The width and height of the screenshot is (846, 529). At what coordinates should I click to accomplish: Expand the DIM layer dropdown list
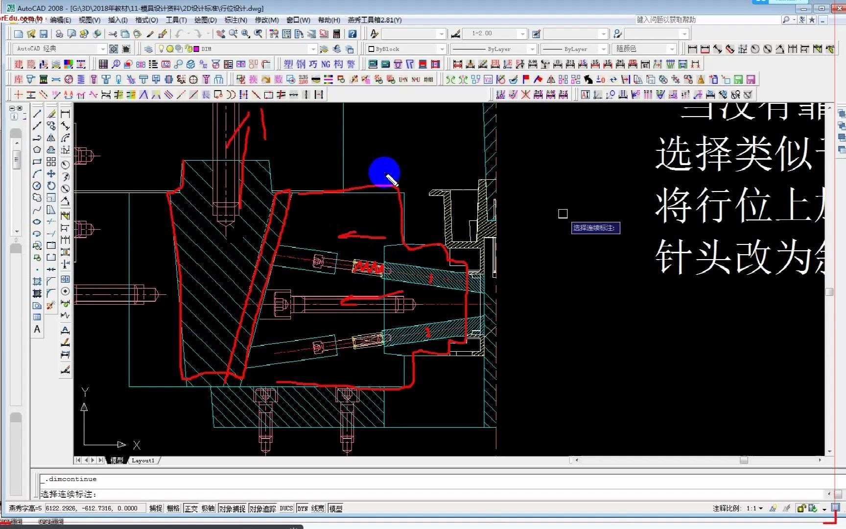coord(313,48)
